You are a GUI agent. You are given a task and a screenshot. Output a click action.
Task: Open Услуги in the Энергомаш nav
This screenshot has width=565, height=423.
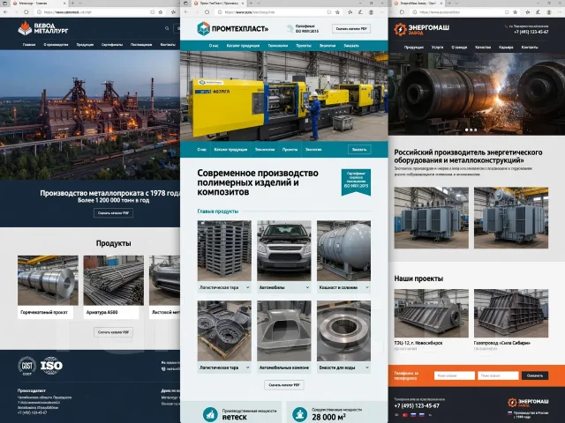[x=438, y=47]
